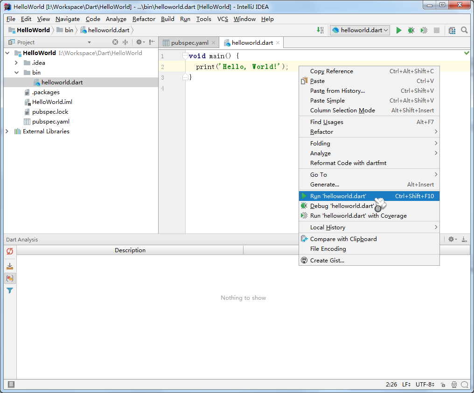Collapse the main function fold marker
Screen dimensions: 474x393
185,55
